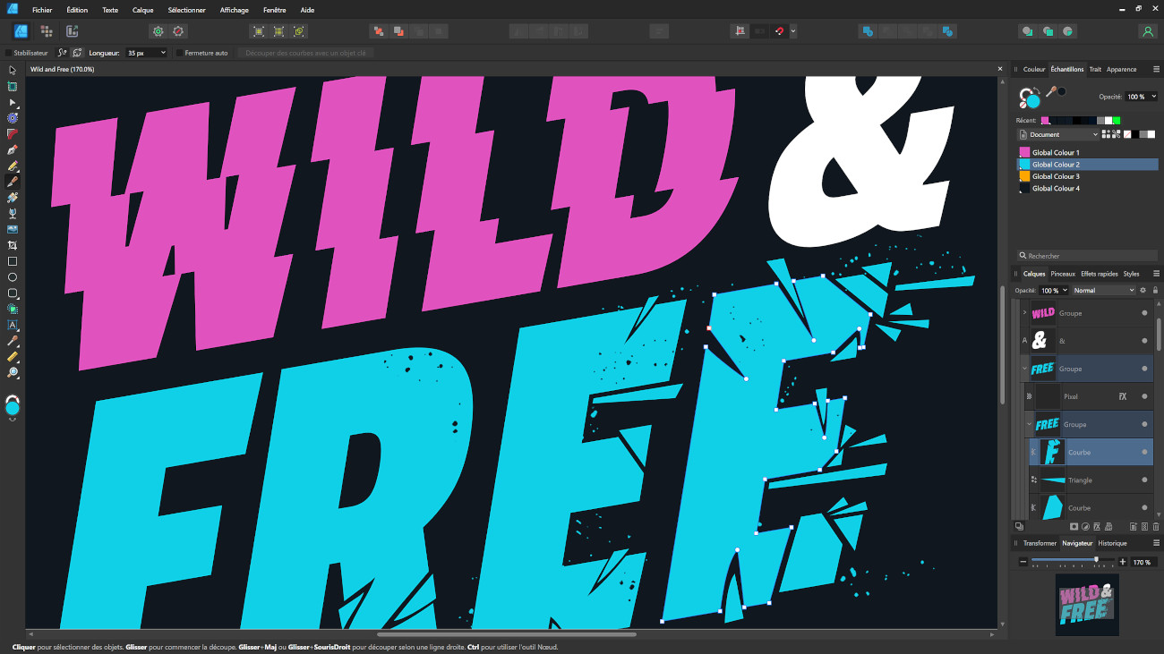Open the Normal blend mode dropdown
Viewport: 1164px width, 654px height.
coord(1104,290)
